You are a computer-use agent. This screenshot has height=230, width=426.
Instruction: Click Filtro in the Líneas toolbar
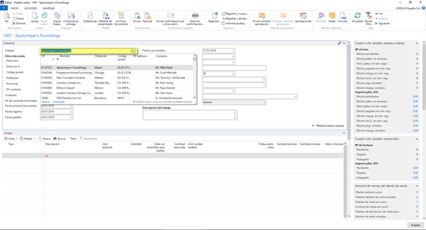tap(74, 138)
